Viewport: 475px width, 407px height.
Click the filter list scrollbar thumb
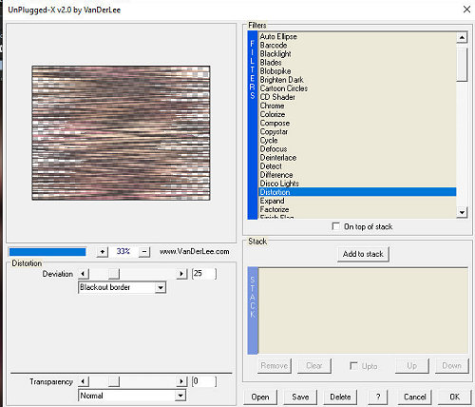462,65
